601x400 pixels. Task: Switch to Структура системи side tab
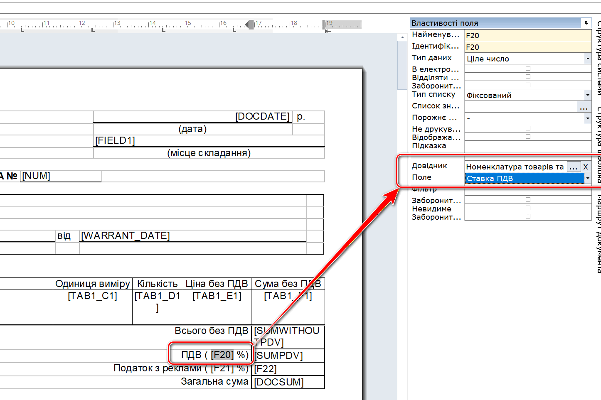[598, 58]
